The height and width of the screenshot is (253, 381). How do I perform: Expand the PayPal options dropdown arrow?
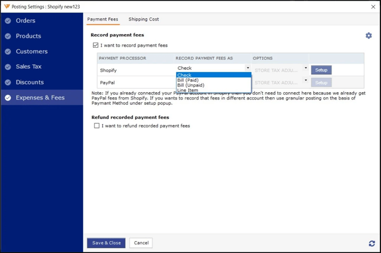pos(305,81)
